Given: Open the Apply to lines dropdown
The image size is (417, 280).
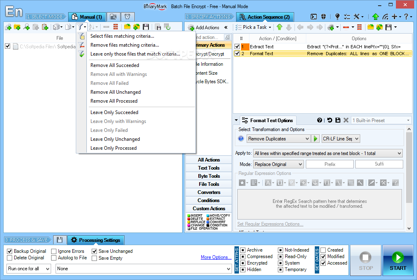Looking at the screenshot, I should click(328, 153).
